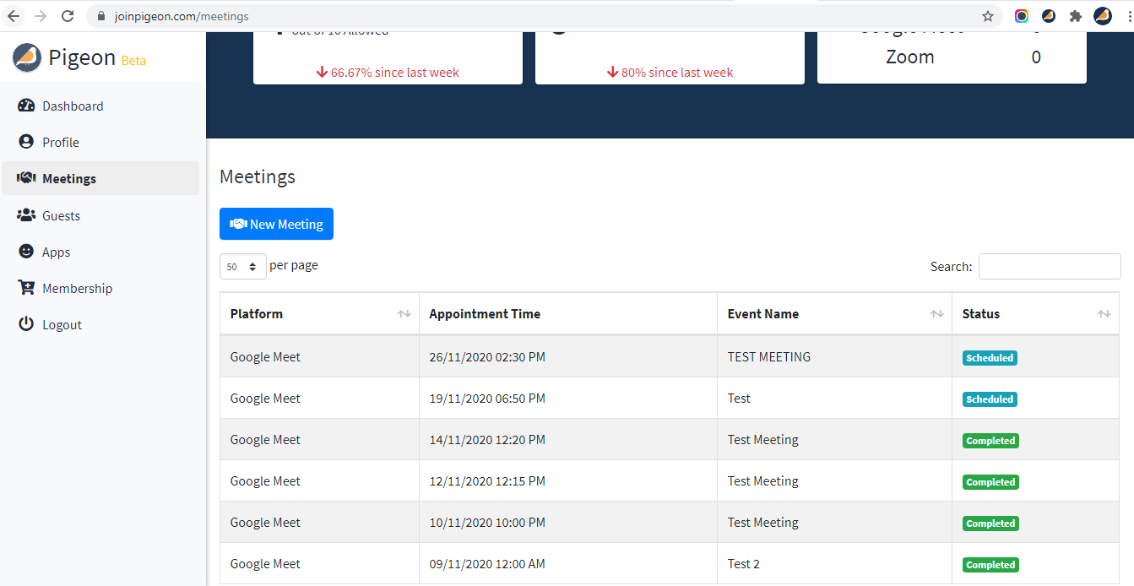Viewport: 1134px width, 586px height.
Task: Sort by the Event Name sort arrows
Action: point(937,314)
